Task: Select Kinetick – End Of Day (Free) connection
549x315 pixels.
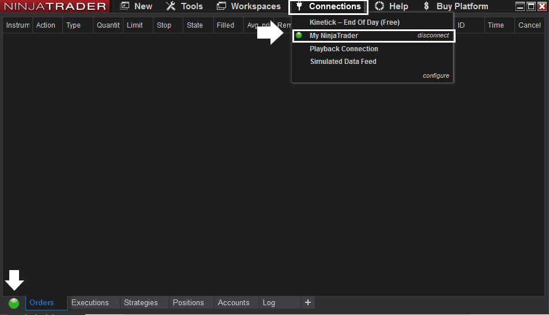Action: [354, 22]
